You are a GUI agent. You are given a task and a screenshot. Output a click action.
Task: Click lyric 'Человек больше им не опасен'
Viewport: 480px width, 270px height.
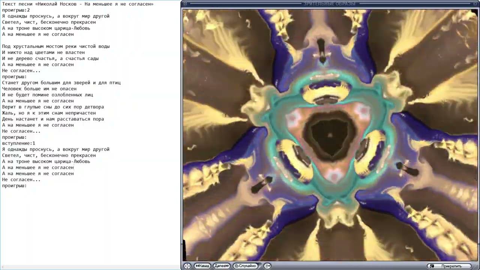pos(39,89)
